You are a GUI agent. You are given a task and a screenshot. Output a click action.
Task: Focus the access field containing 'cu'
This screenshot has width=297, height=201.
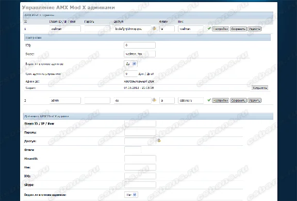pyautogui.click(x=133, y=100)
